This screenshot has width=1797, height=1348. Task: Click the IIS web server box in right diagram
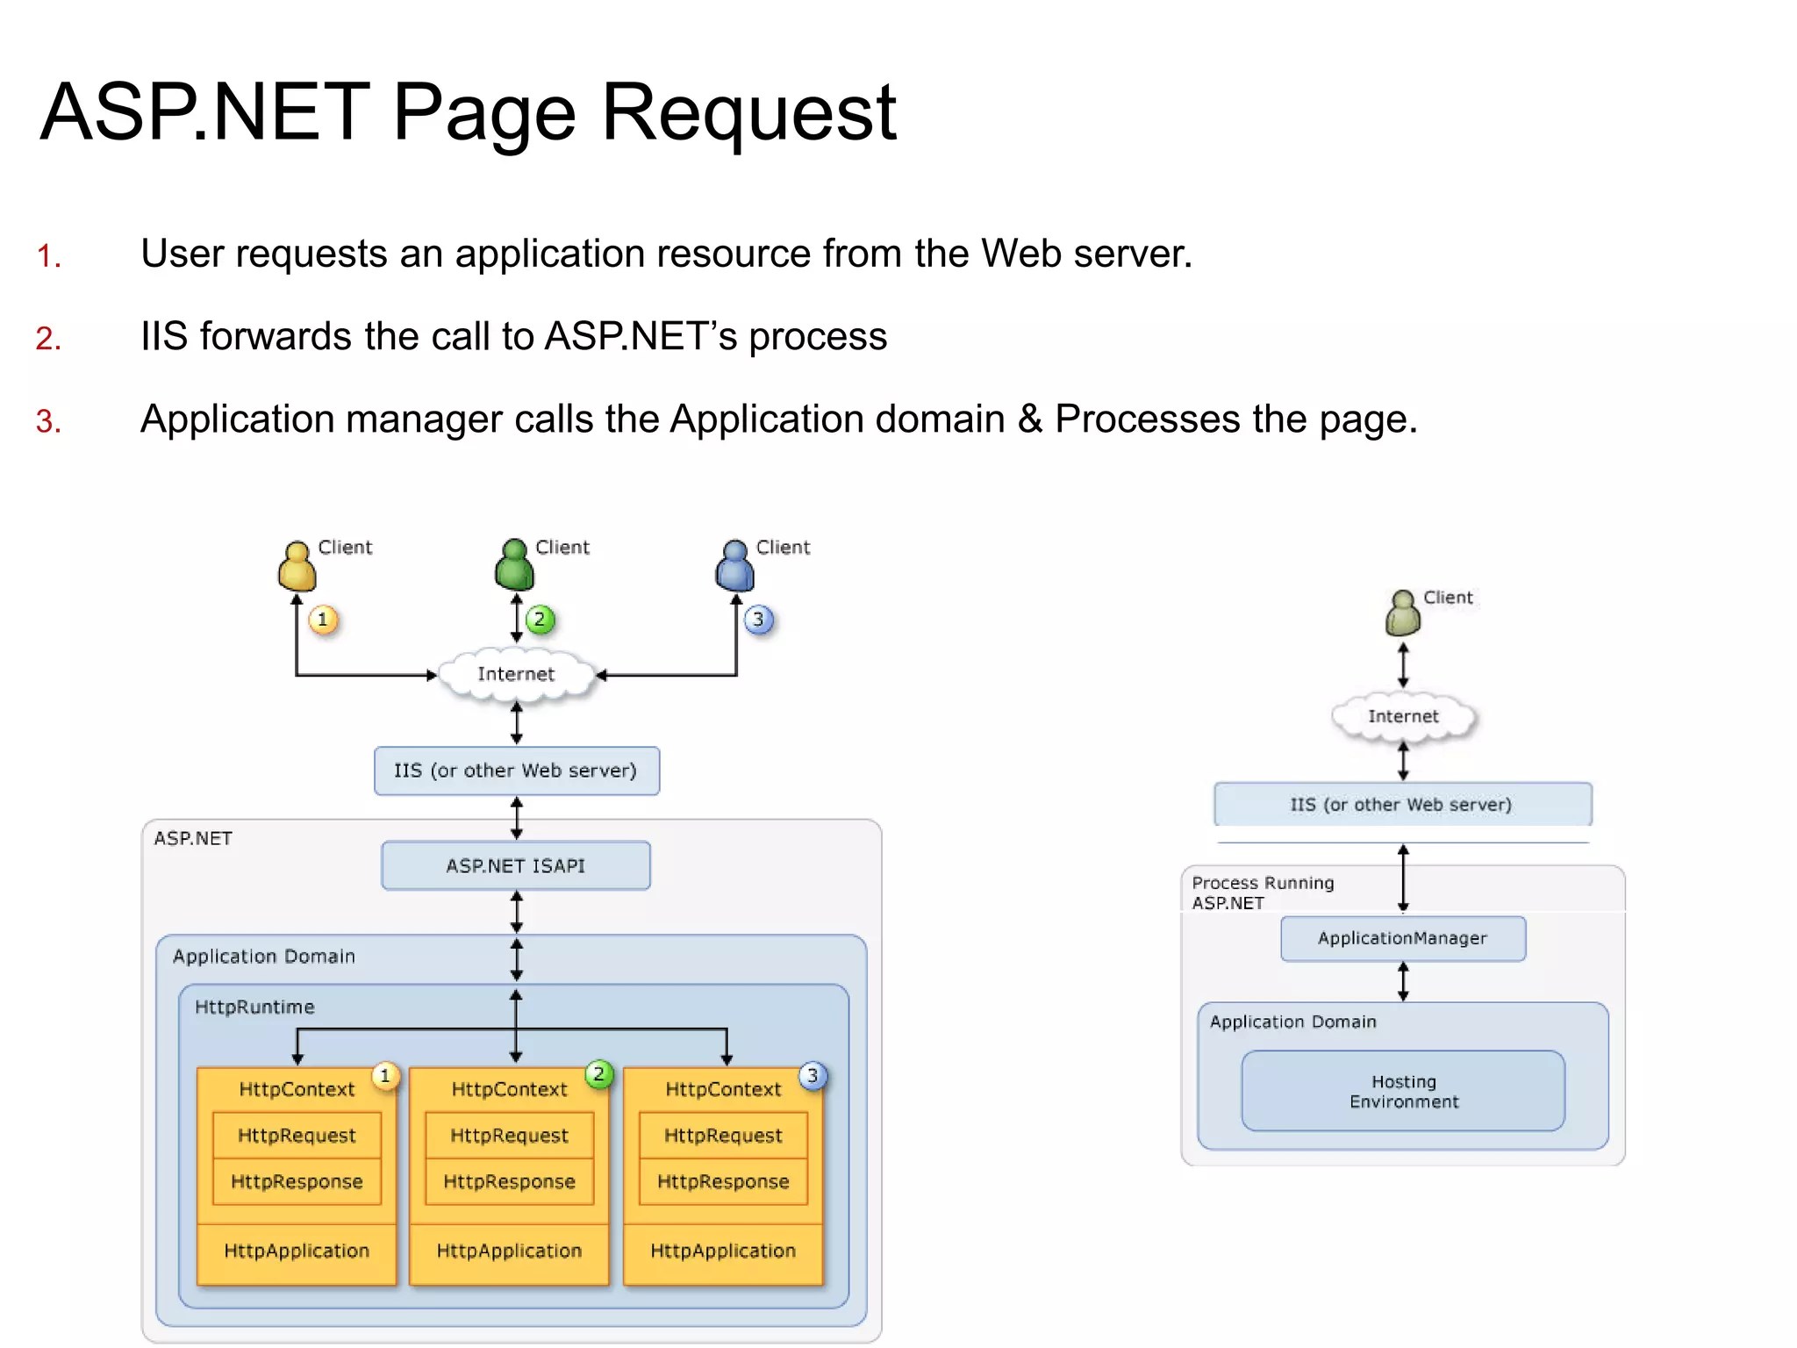pyautogui.click(x=1401, y=804)
